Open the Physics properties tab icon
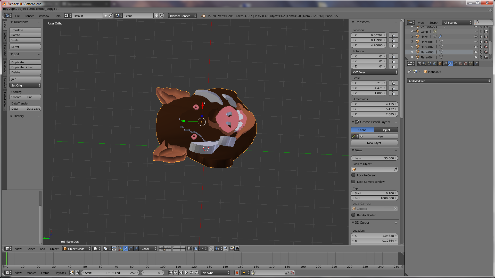Screen dimensions: 495x278 [x=476, y=64]
